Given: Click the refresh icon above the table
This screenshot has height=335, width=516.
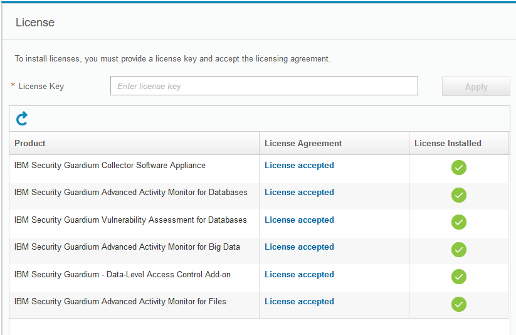Looking at the screenshot, I should [x=22, y=118].
